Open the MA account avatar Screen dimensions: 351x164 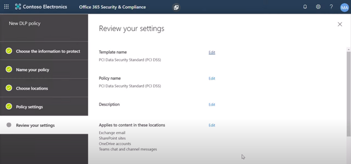[x=344, y=7]
